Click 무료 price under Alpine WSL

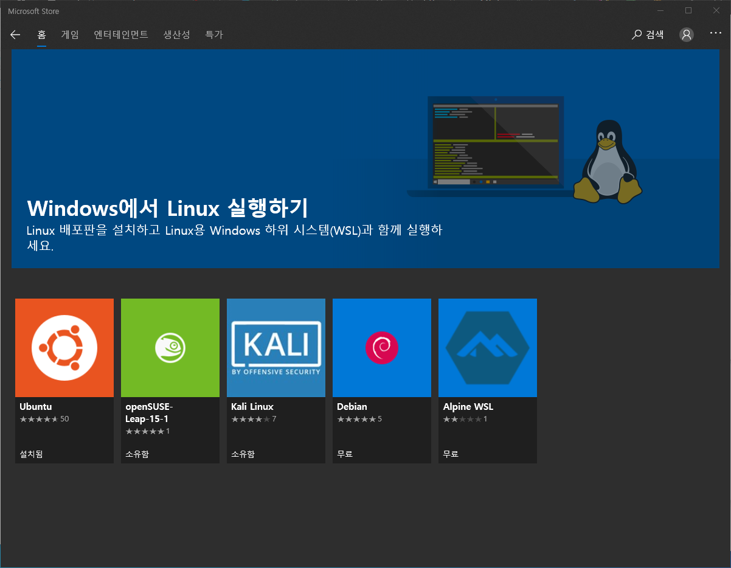[451, 454]
